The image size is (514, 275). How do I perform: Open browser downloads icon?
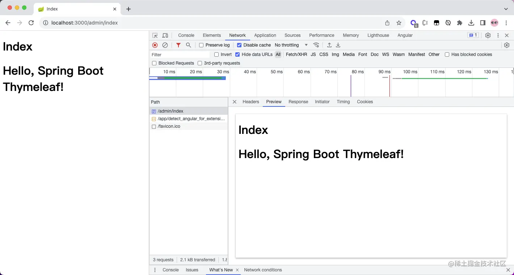[x=471, y=23]
